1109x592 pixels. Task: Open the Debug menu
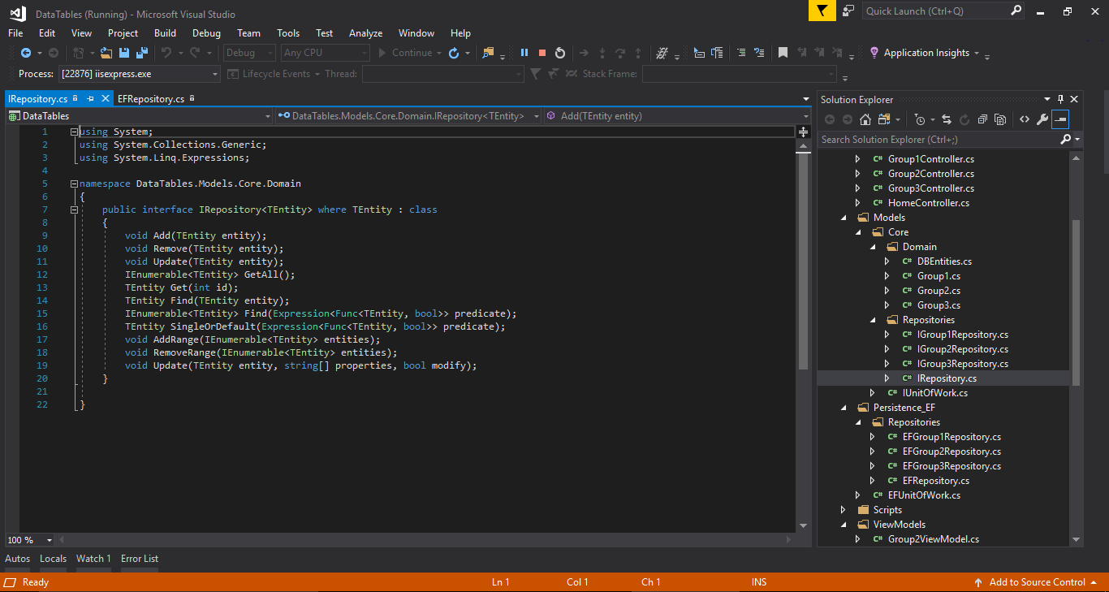pos(206,33)
